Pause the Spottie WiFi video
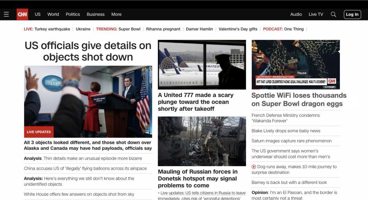The height and width of the screenshot is (200, 368). pos(302,73)
